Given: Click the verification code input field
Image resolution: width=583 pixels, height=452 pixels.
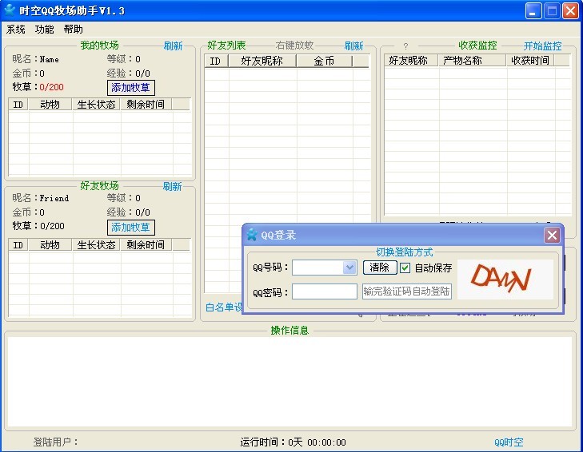Looking at the screenshot, I should (407, 291).
